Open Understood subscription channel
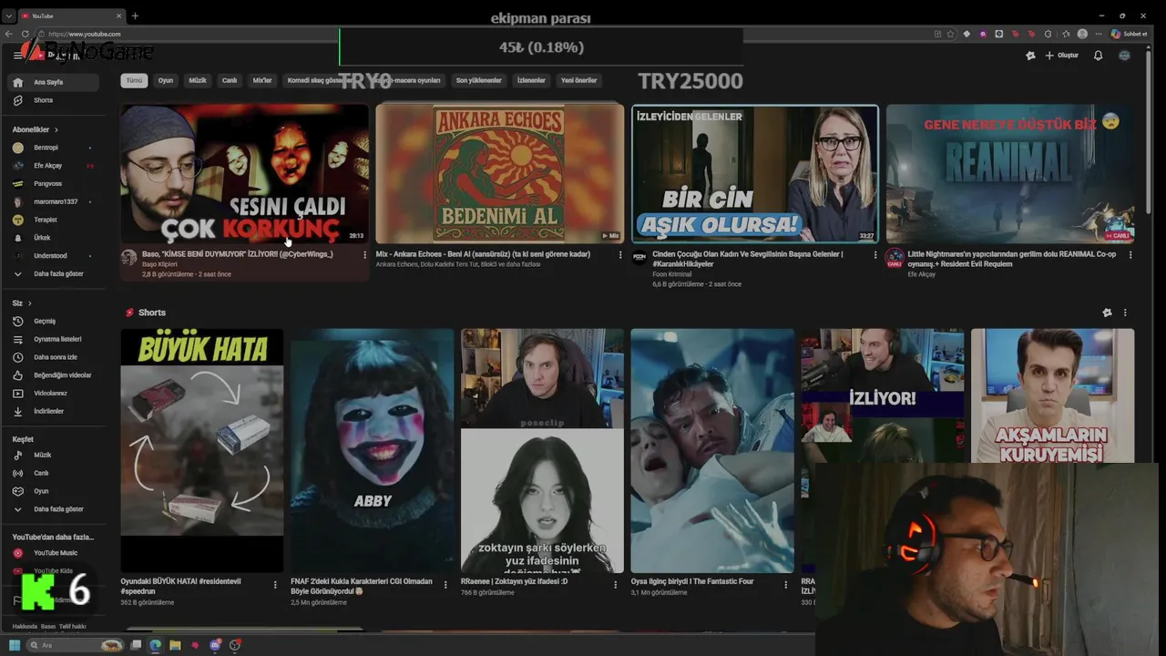Viewport: 1166px width, 656px height. [53, 256]
